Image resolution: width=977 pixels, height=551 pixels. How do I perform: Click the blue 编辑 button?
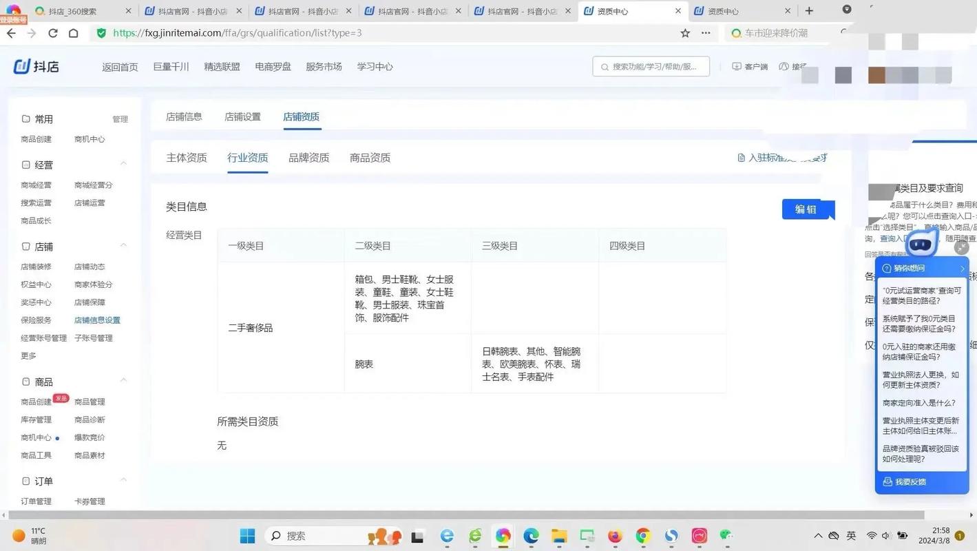(807, 209)
